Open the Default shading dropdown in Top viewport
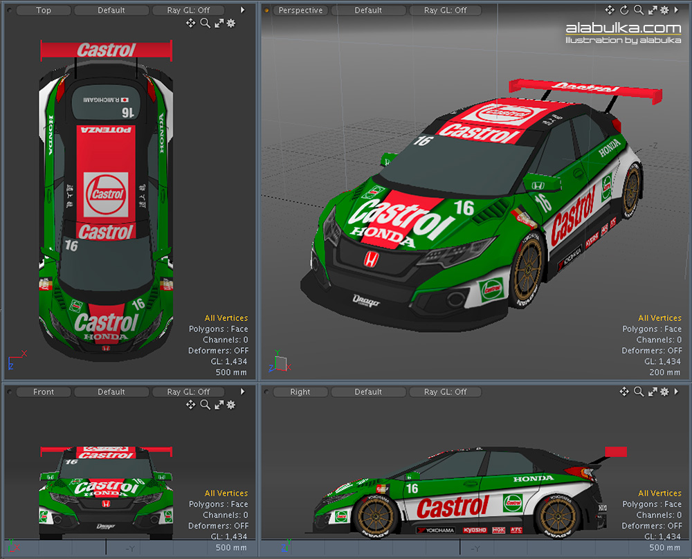This screenshot has height=559, width=692. (x=111, y=10)
